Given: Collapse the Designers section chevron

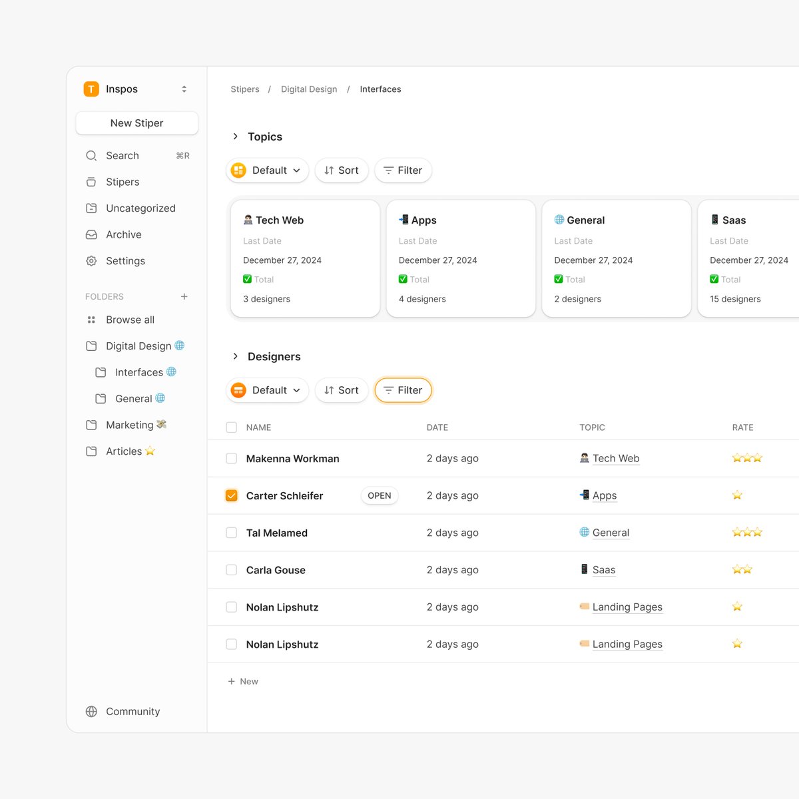Looking at the screenshot, I should point(235,357).
